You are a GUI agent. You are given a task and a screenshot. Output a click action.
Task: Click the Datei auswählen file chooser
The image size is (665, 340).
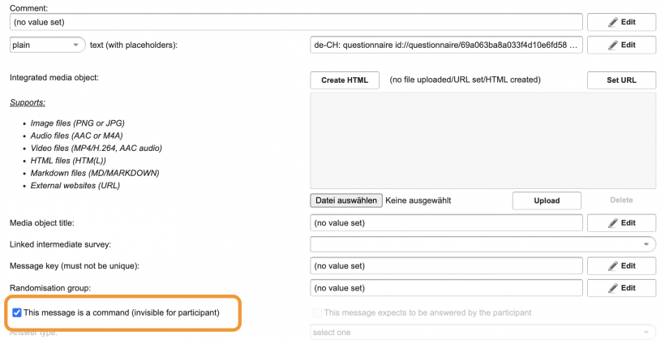click(x=346, y=200)
